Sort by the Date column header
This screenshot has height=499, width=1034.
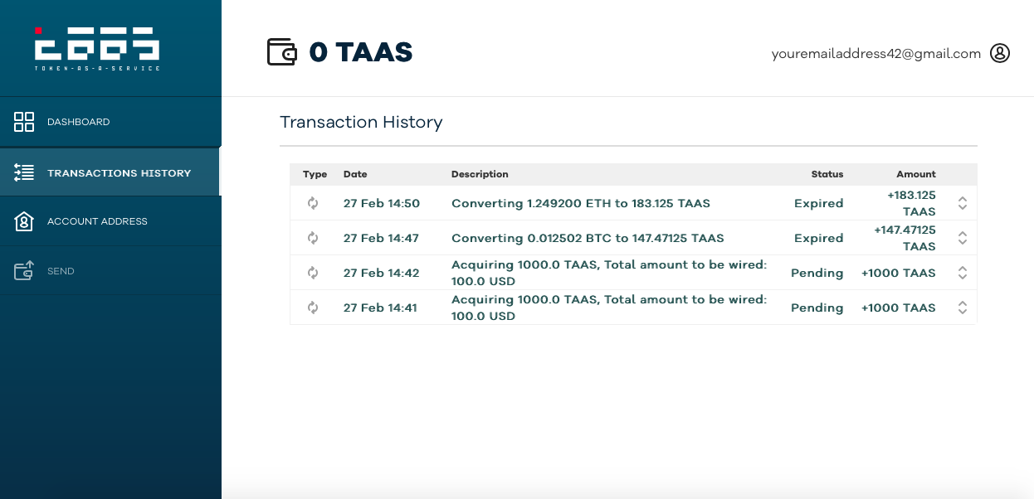tap(355, 174)
